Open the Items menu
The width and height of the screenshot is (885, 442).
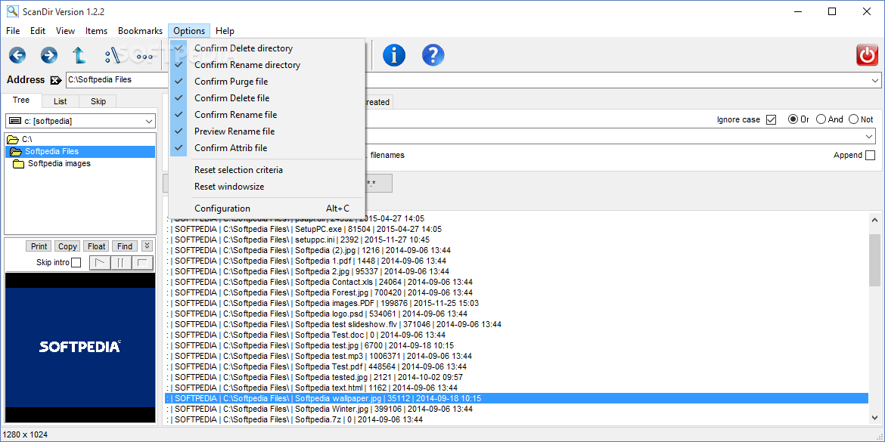click(97, 31)
